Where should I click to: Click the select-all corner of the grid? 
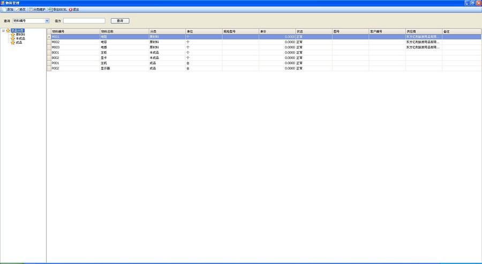[49, 32]
